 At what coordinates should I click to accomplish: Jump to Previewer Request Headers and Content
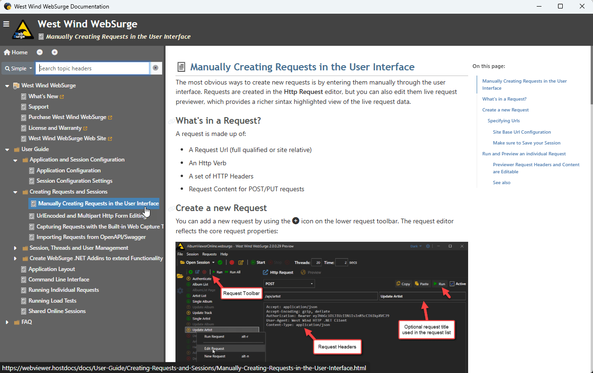(x=536, y=168)
